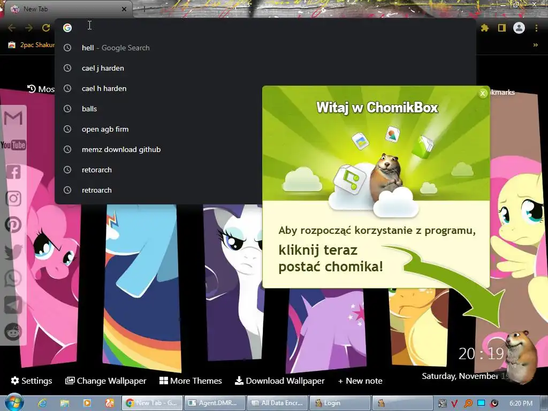
Task: Switch to the Login taskbar window
Action: pos(340,403)
